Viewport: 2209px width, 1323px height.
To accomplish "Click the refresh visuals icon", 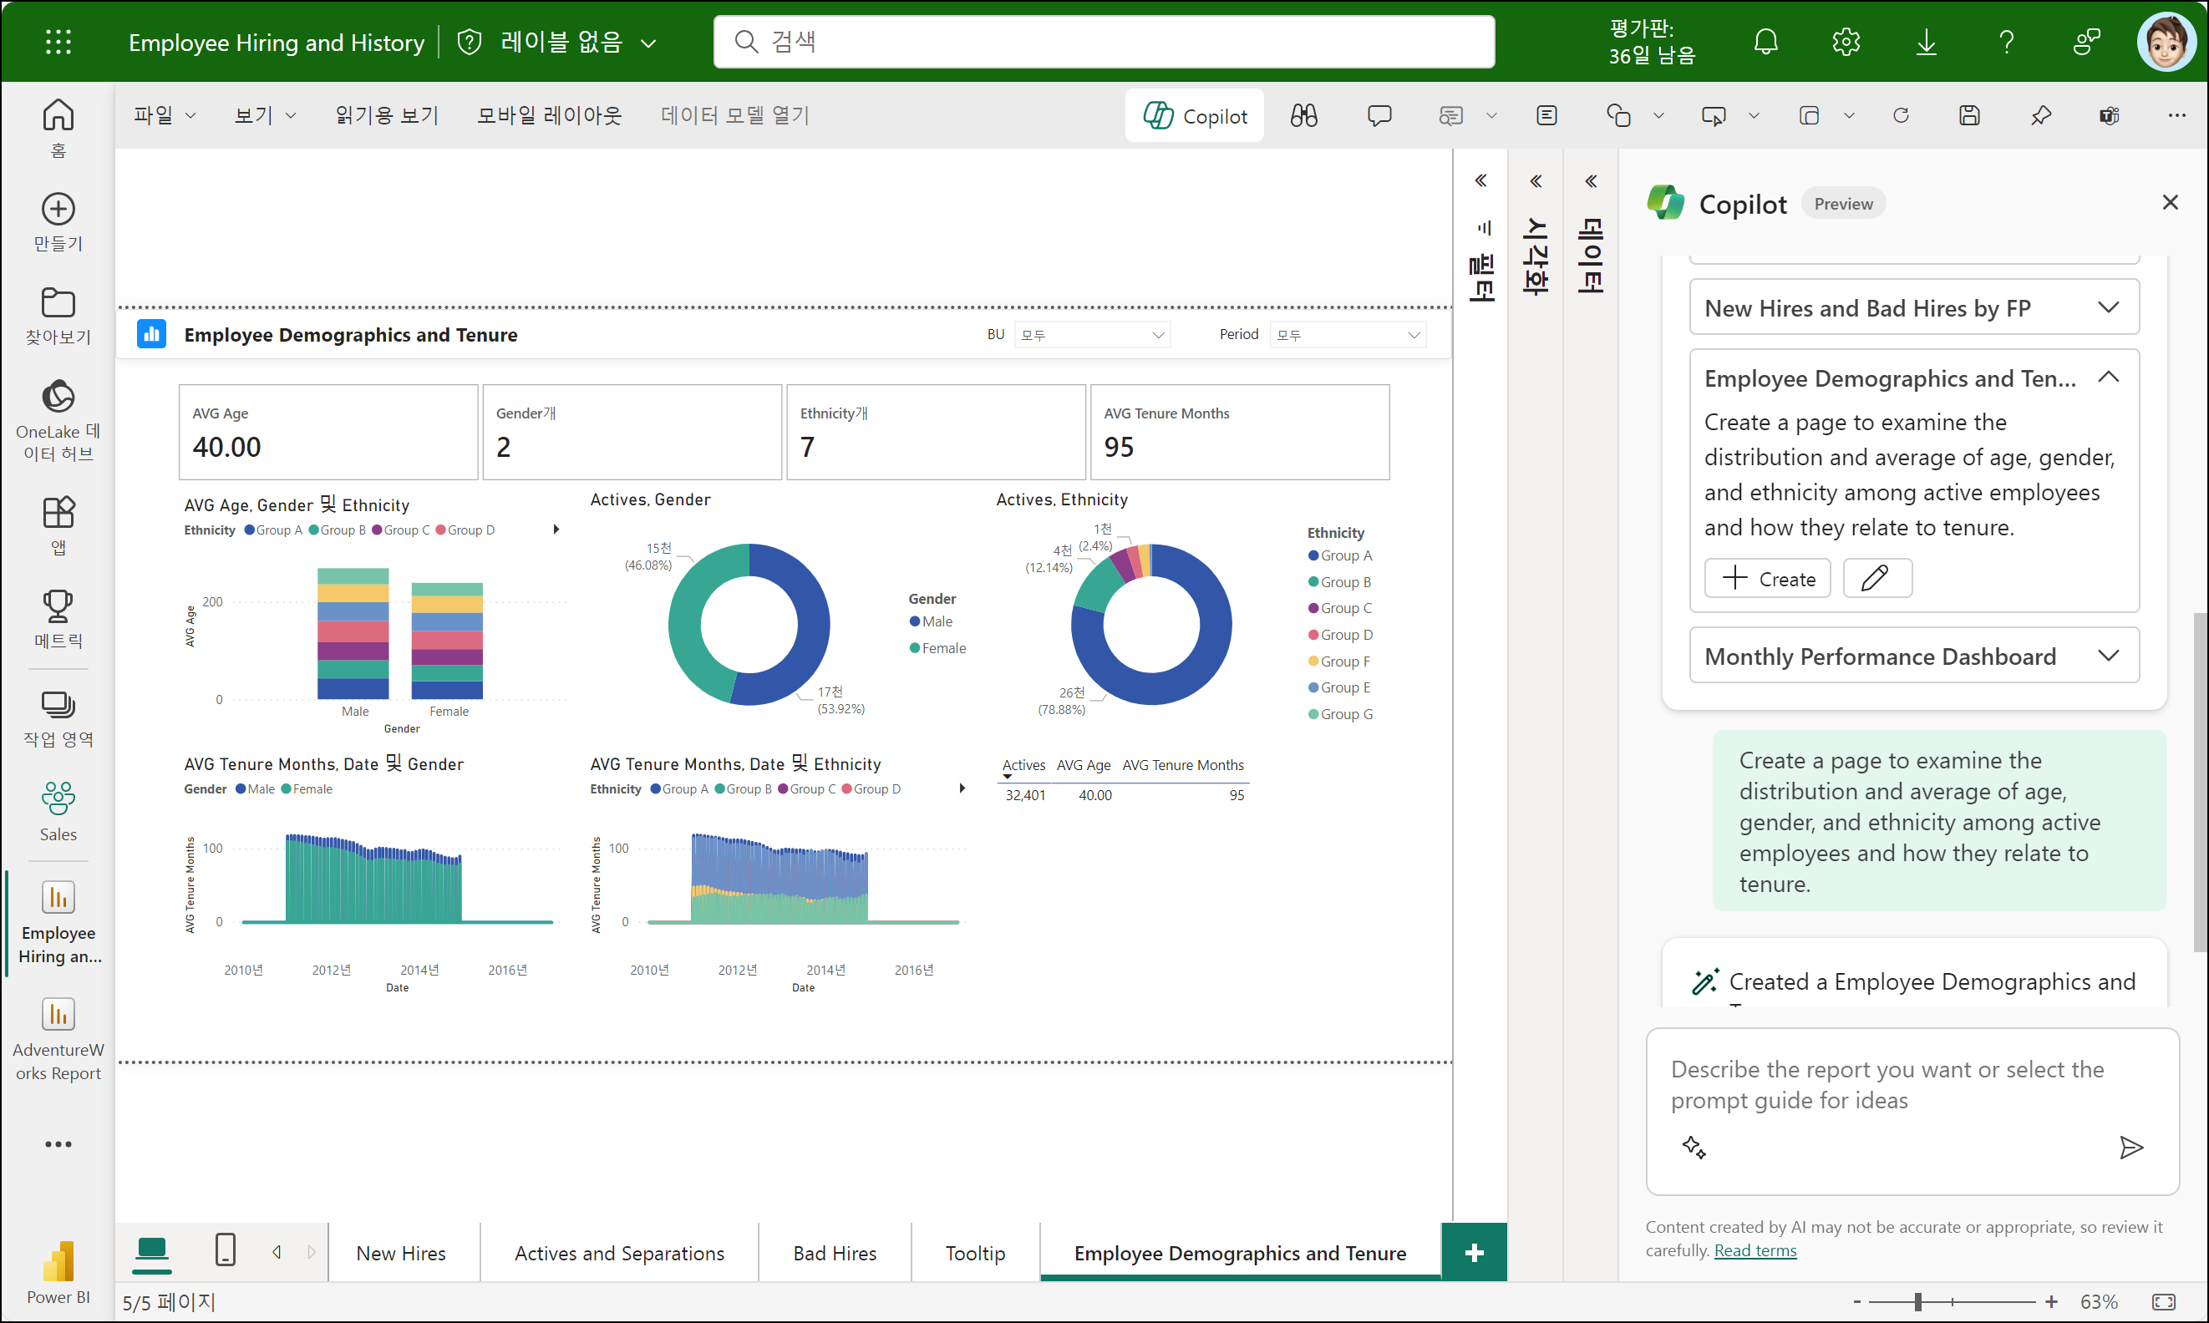I will (1901, 116).
